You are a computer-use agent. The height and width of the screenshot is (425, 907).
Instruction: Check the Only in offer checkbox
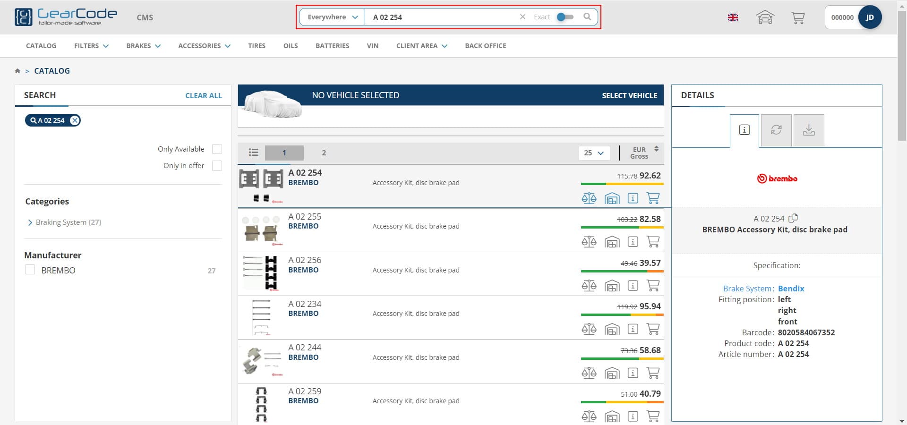tap(217, 166)
